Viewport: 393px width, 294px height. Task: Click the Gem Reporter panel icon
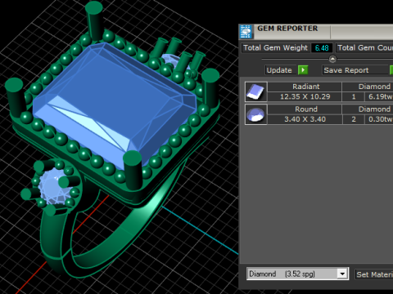(x=246, y=31)
